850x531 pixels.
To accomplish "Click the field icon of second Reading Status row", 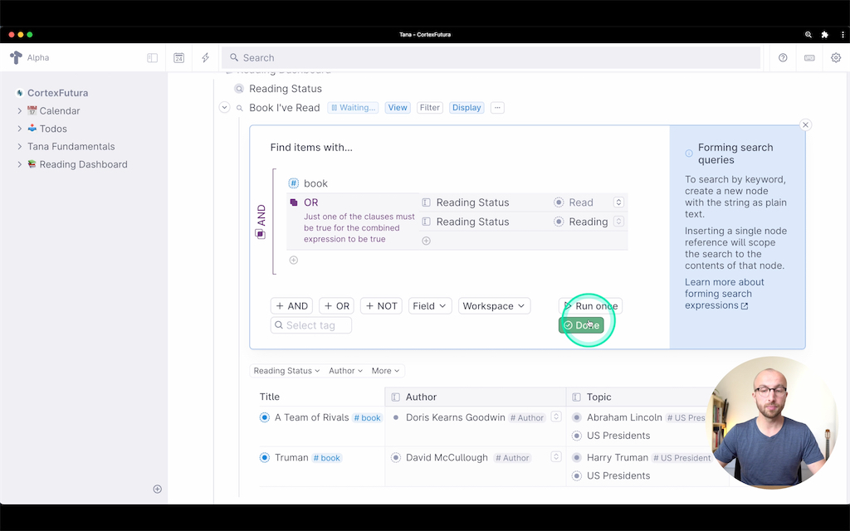I will pyautogui.click(x=426, y=222).
